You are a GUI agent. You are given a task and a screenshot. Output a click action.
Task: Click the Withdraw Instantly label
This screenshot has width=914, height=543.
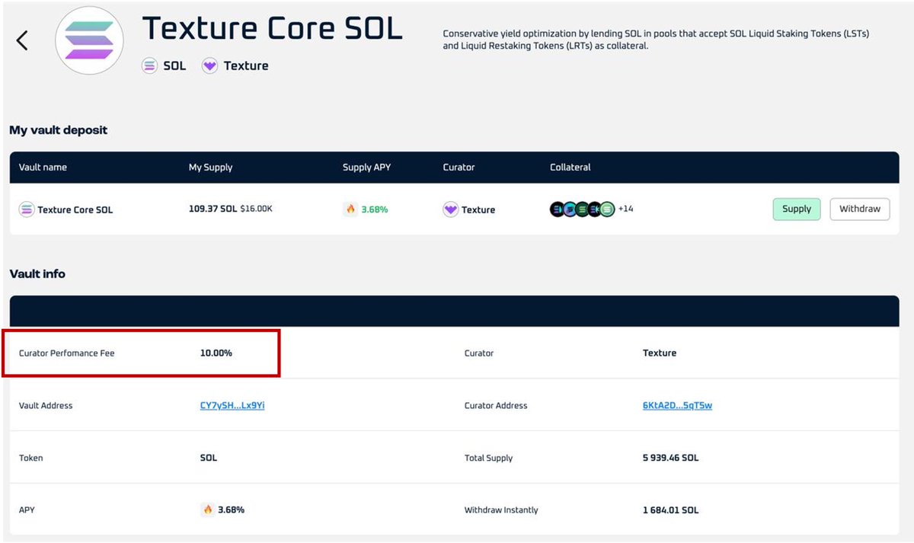[x=501, y=510]
